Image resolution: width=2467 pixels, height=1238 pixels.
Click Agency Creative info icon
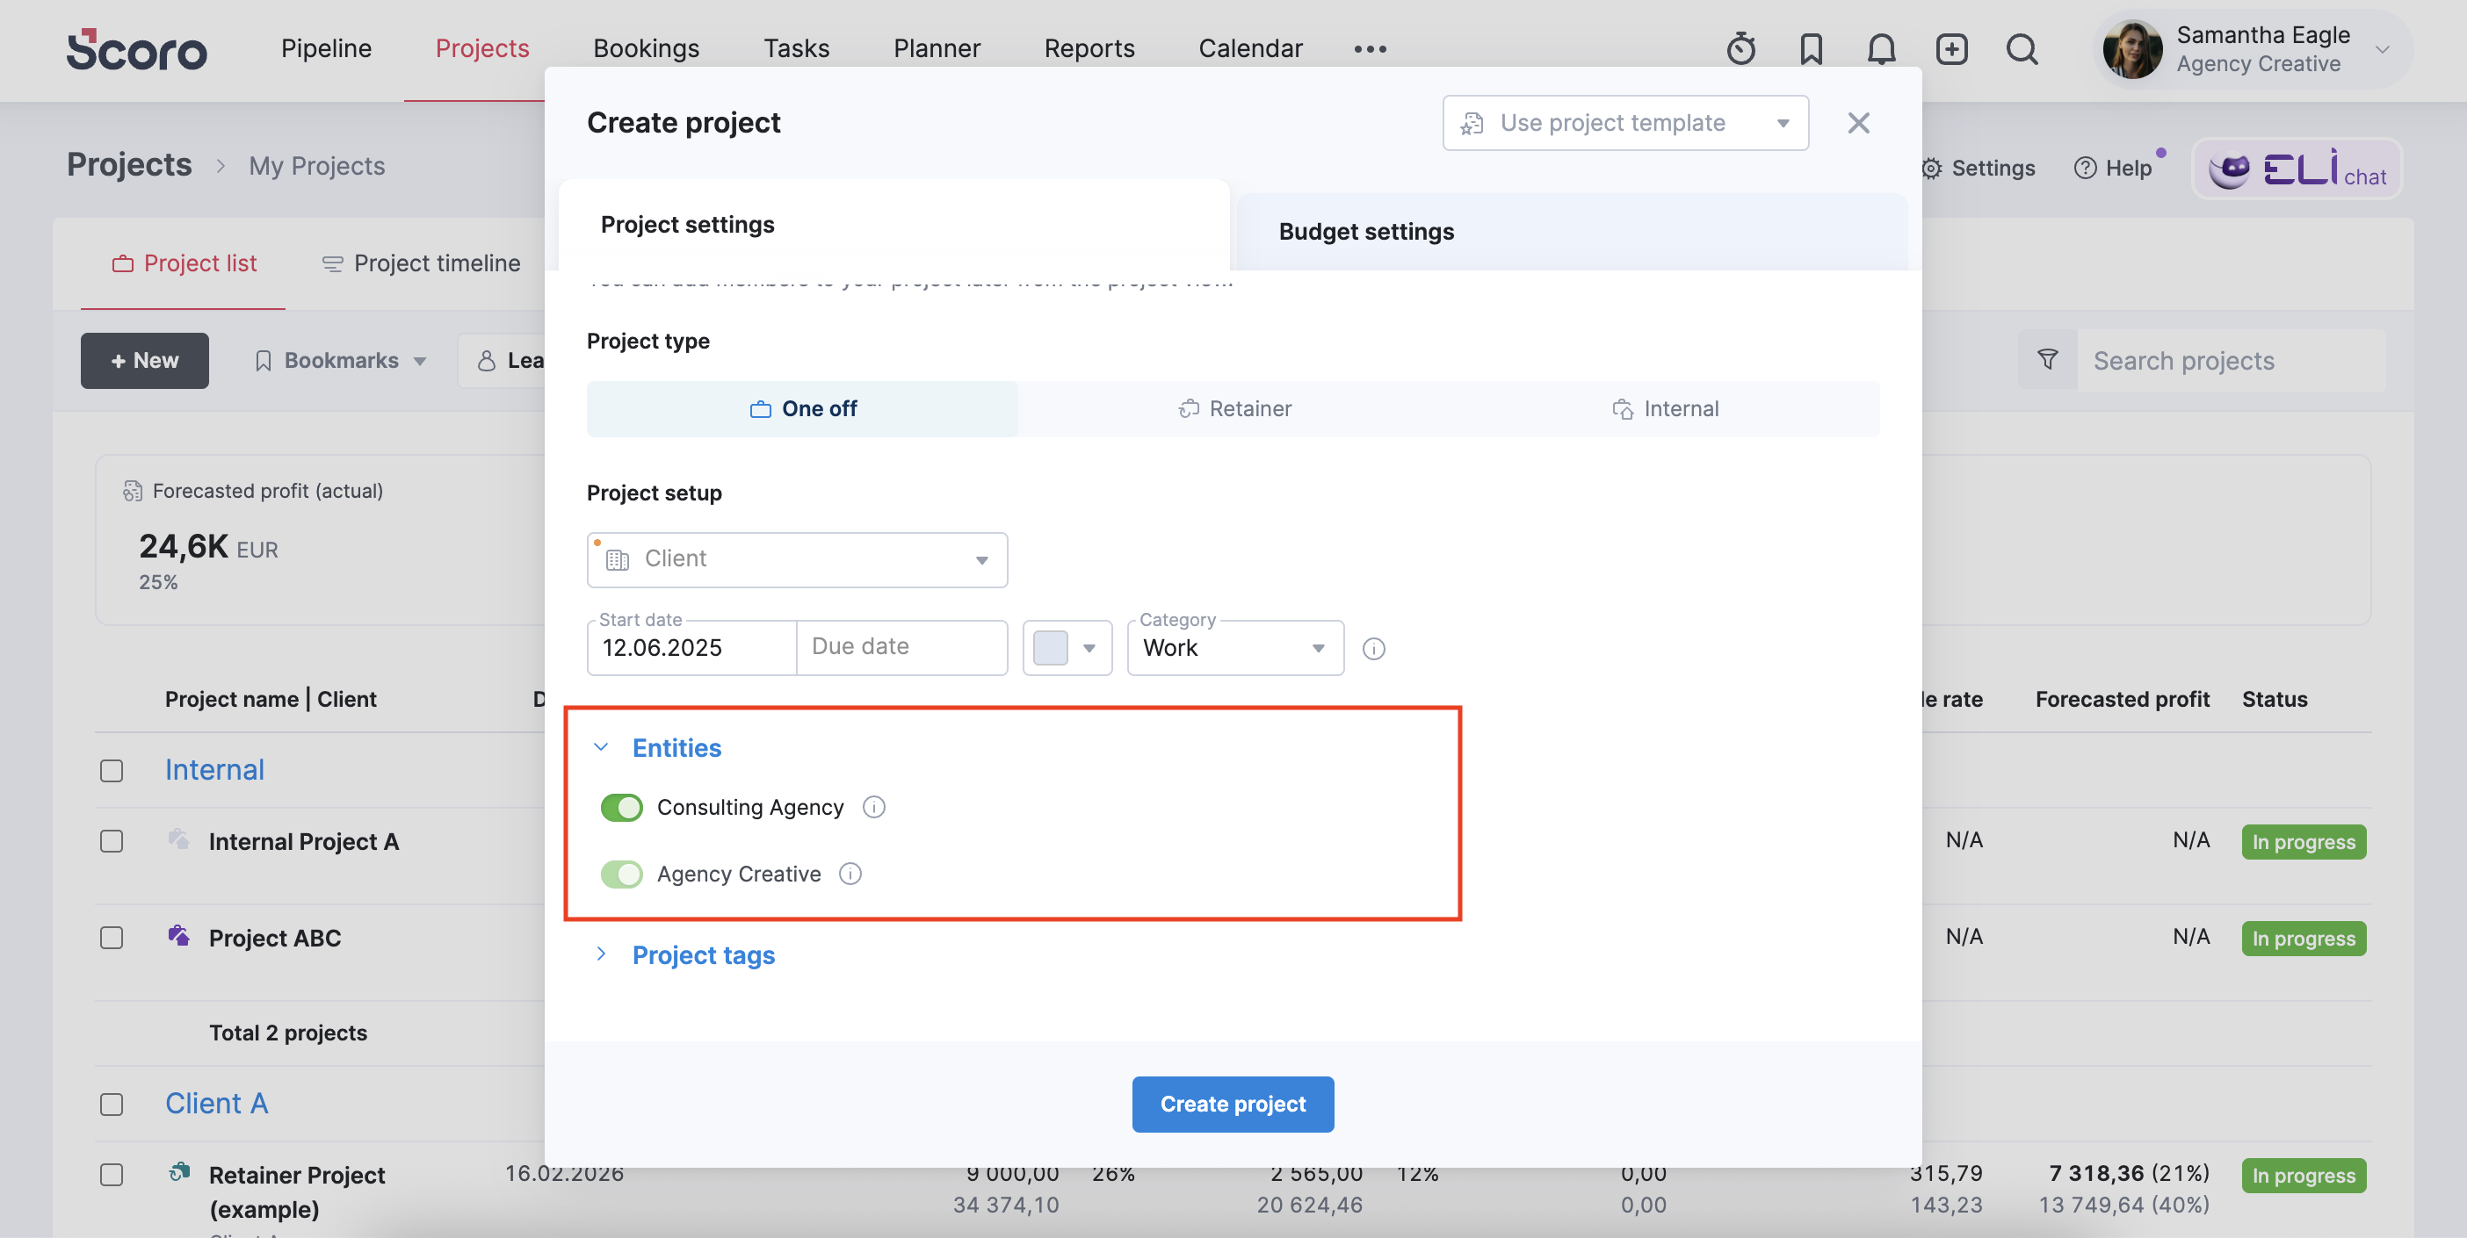coord(850,874)
